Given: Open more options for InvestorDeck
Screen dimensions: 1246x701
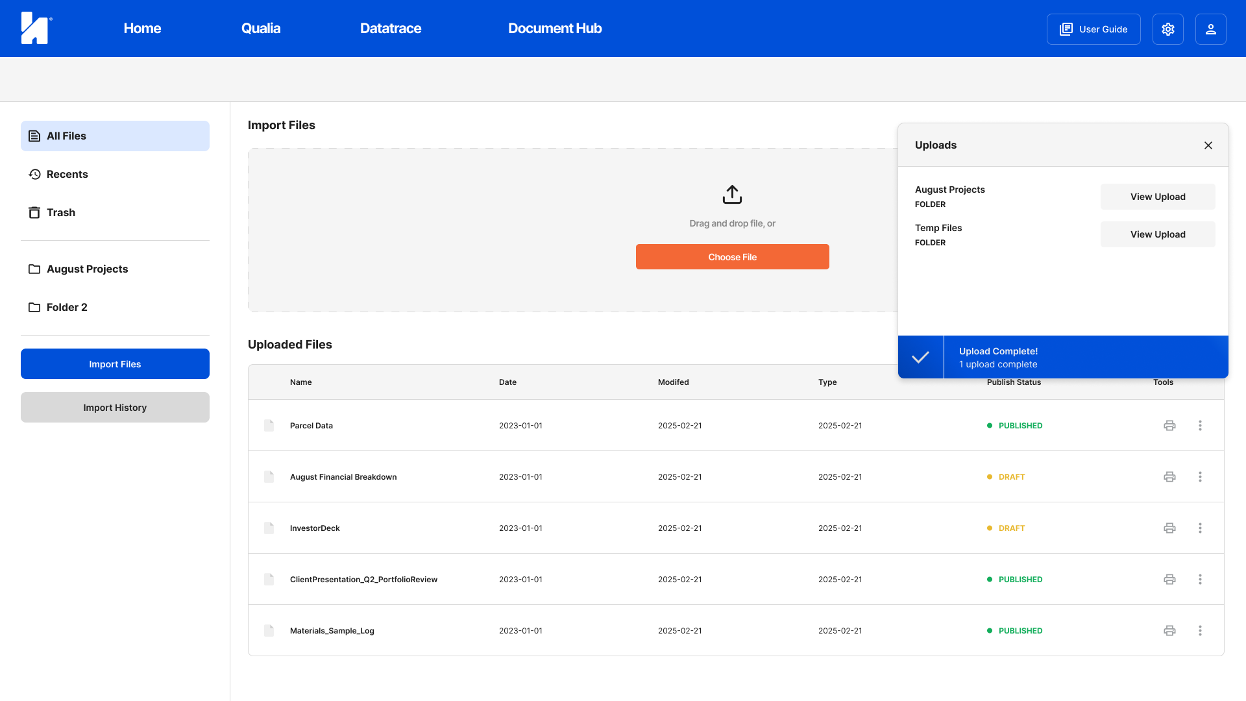Looking at the screenshot, I should [1200, 528].
